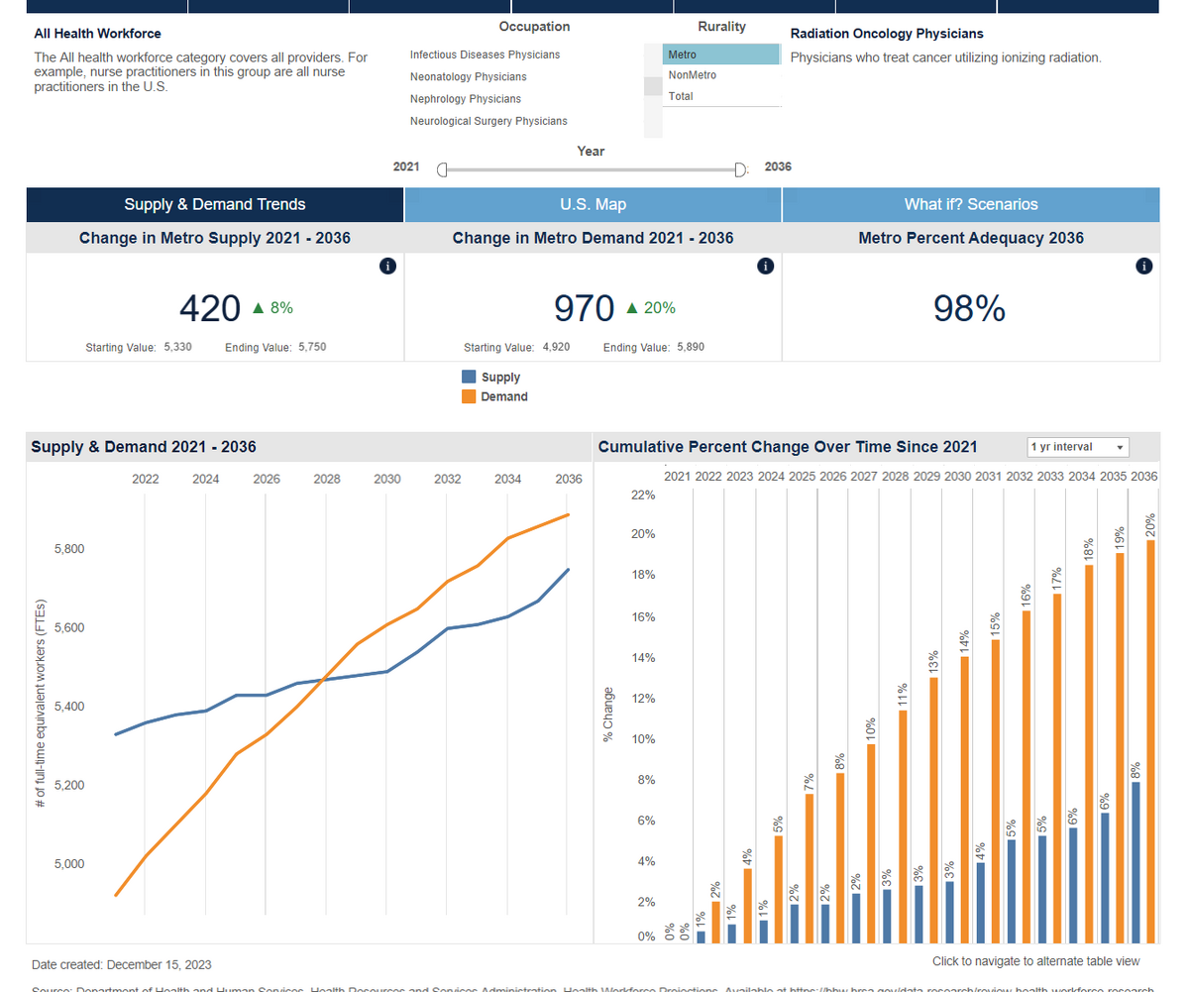The height and width of the screenshot is (992, 1189).
Task: Click navigate to alternate table view
Action: pos(1035,961)
